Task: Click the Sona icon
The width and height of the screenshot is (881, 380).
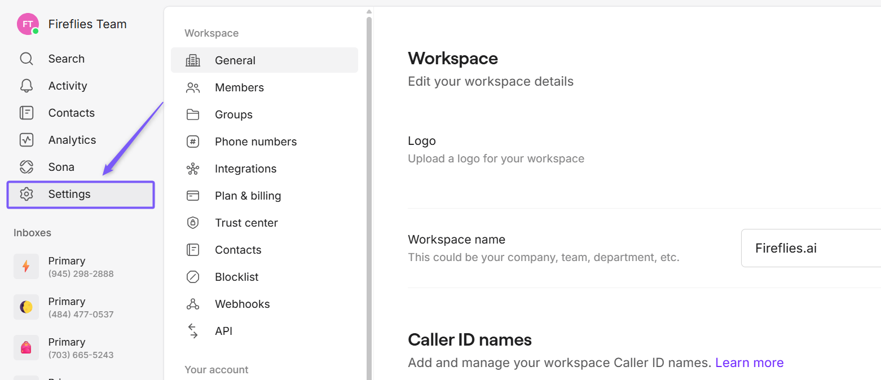Action: [26, 167]
